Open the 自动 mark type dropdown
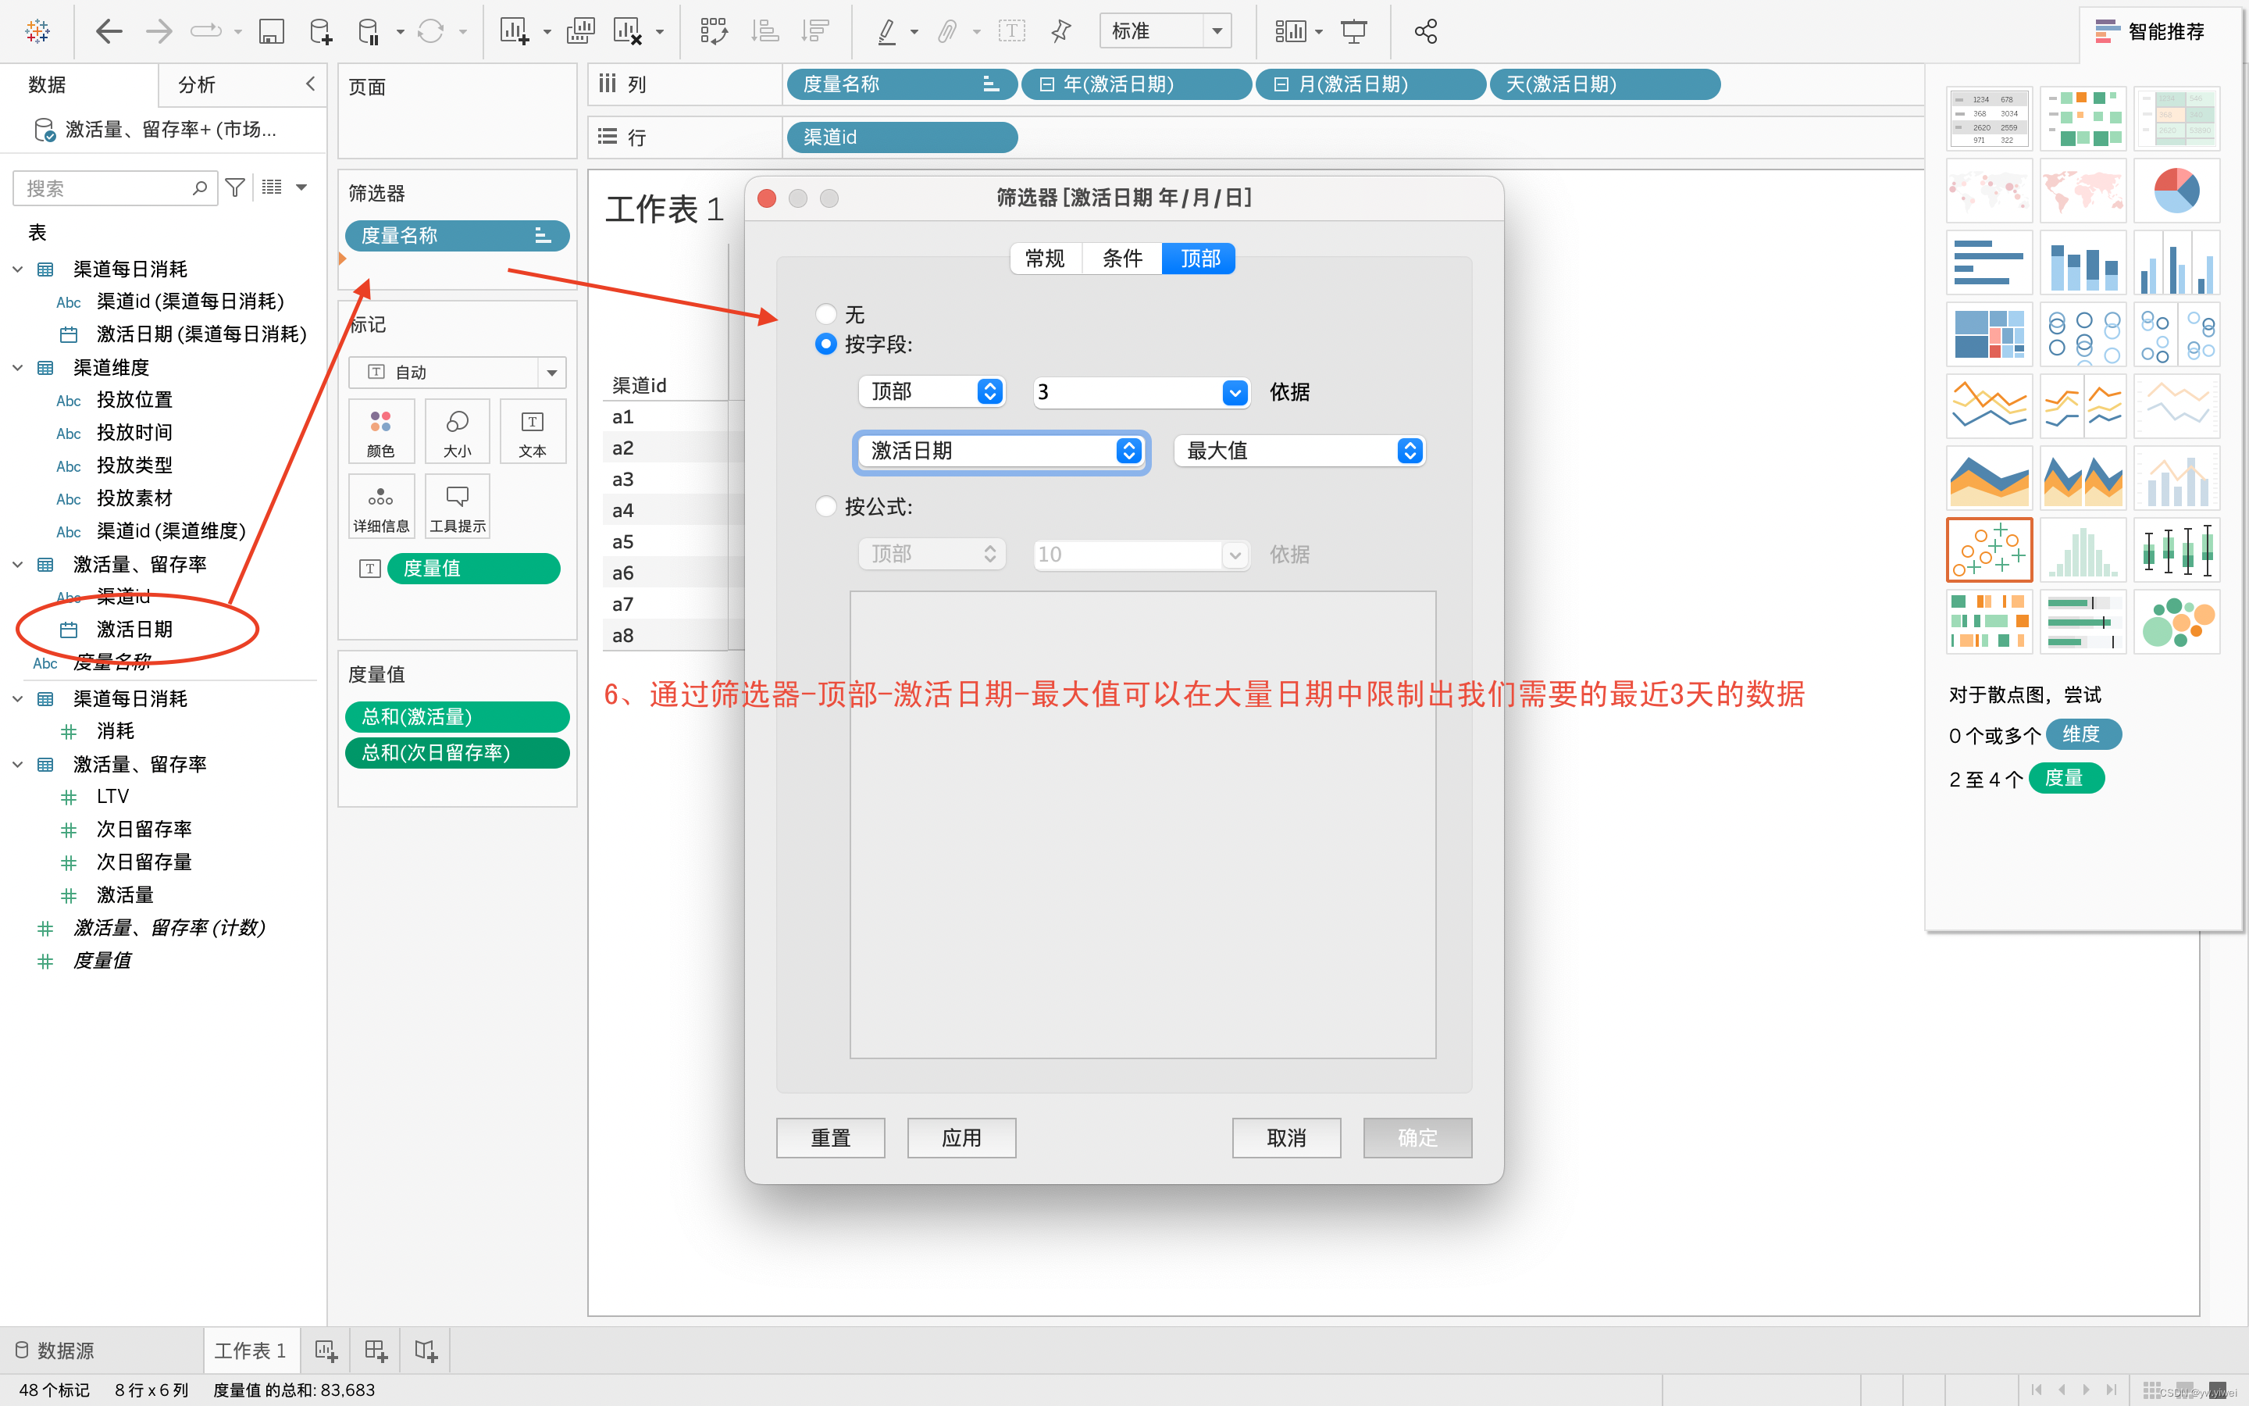Viewport: 2249px width, 1406px height. (456, 372)
